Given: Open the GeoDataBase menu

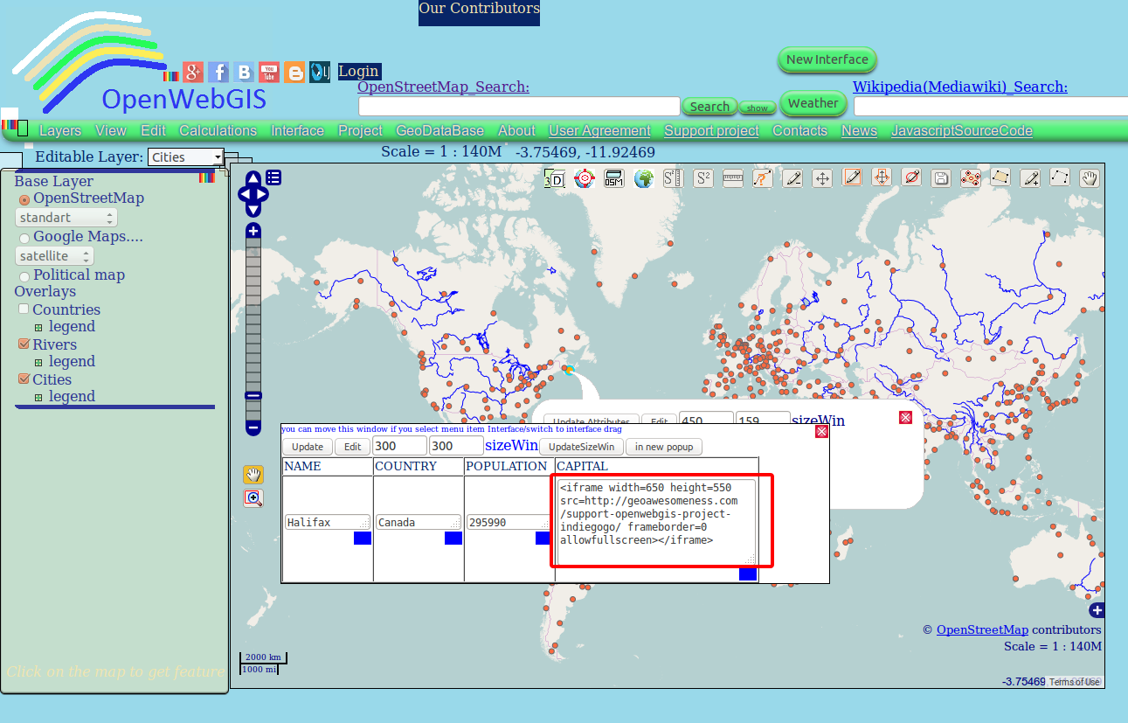Looking at the screenshot, I should [440, 131].
